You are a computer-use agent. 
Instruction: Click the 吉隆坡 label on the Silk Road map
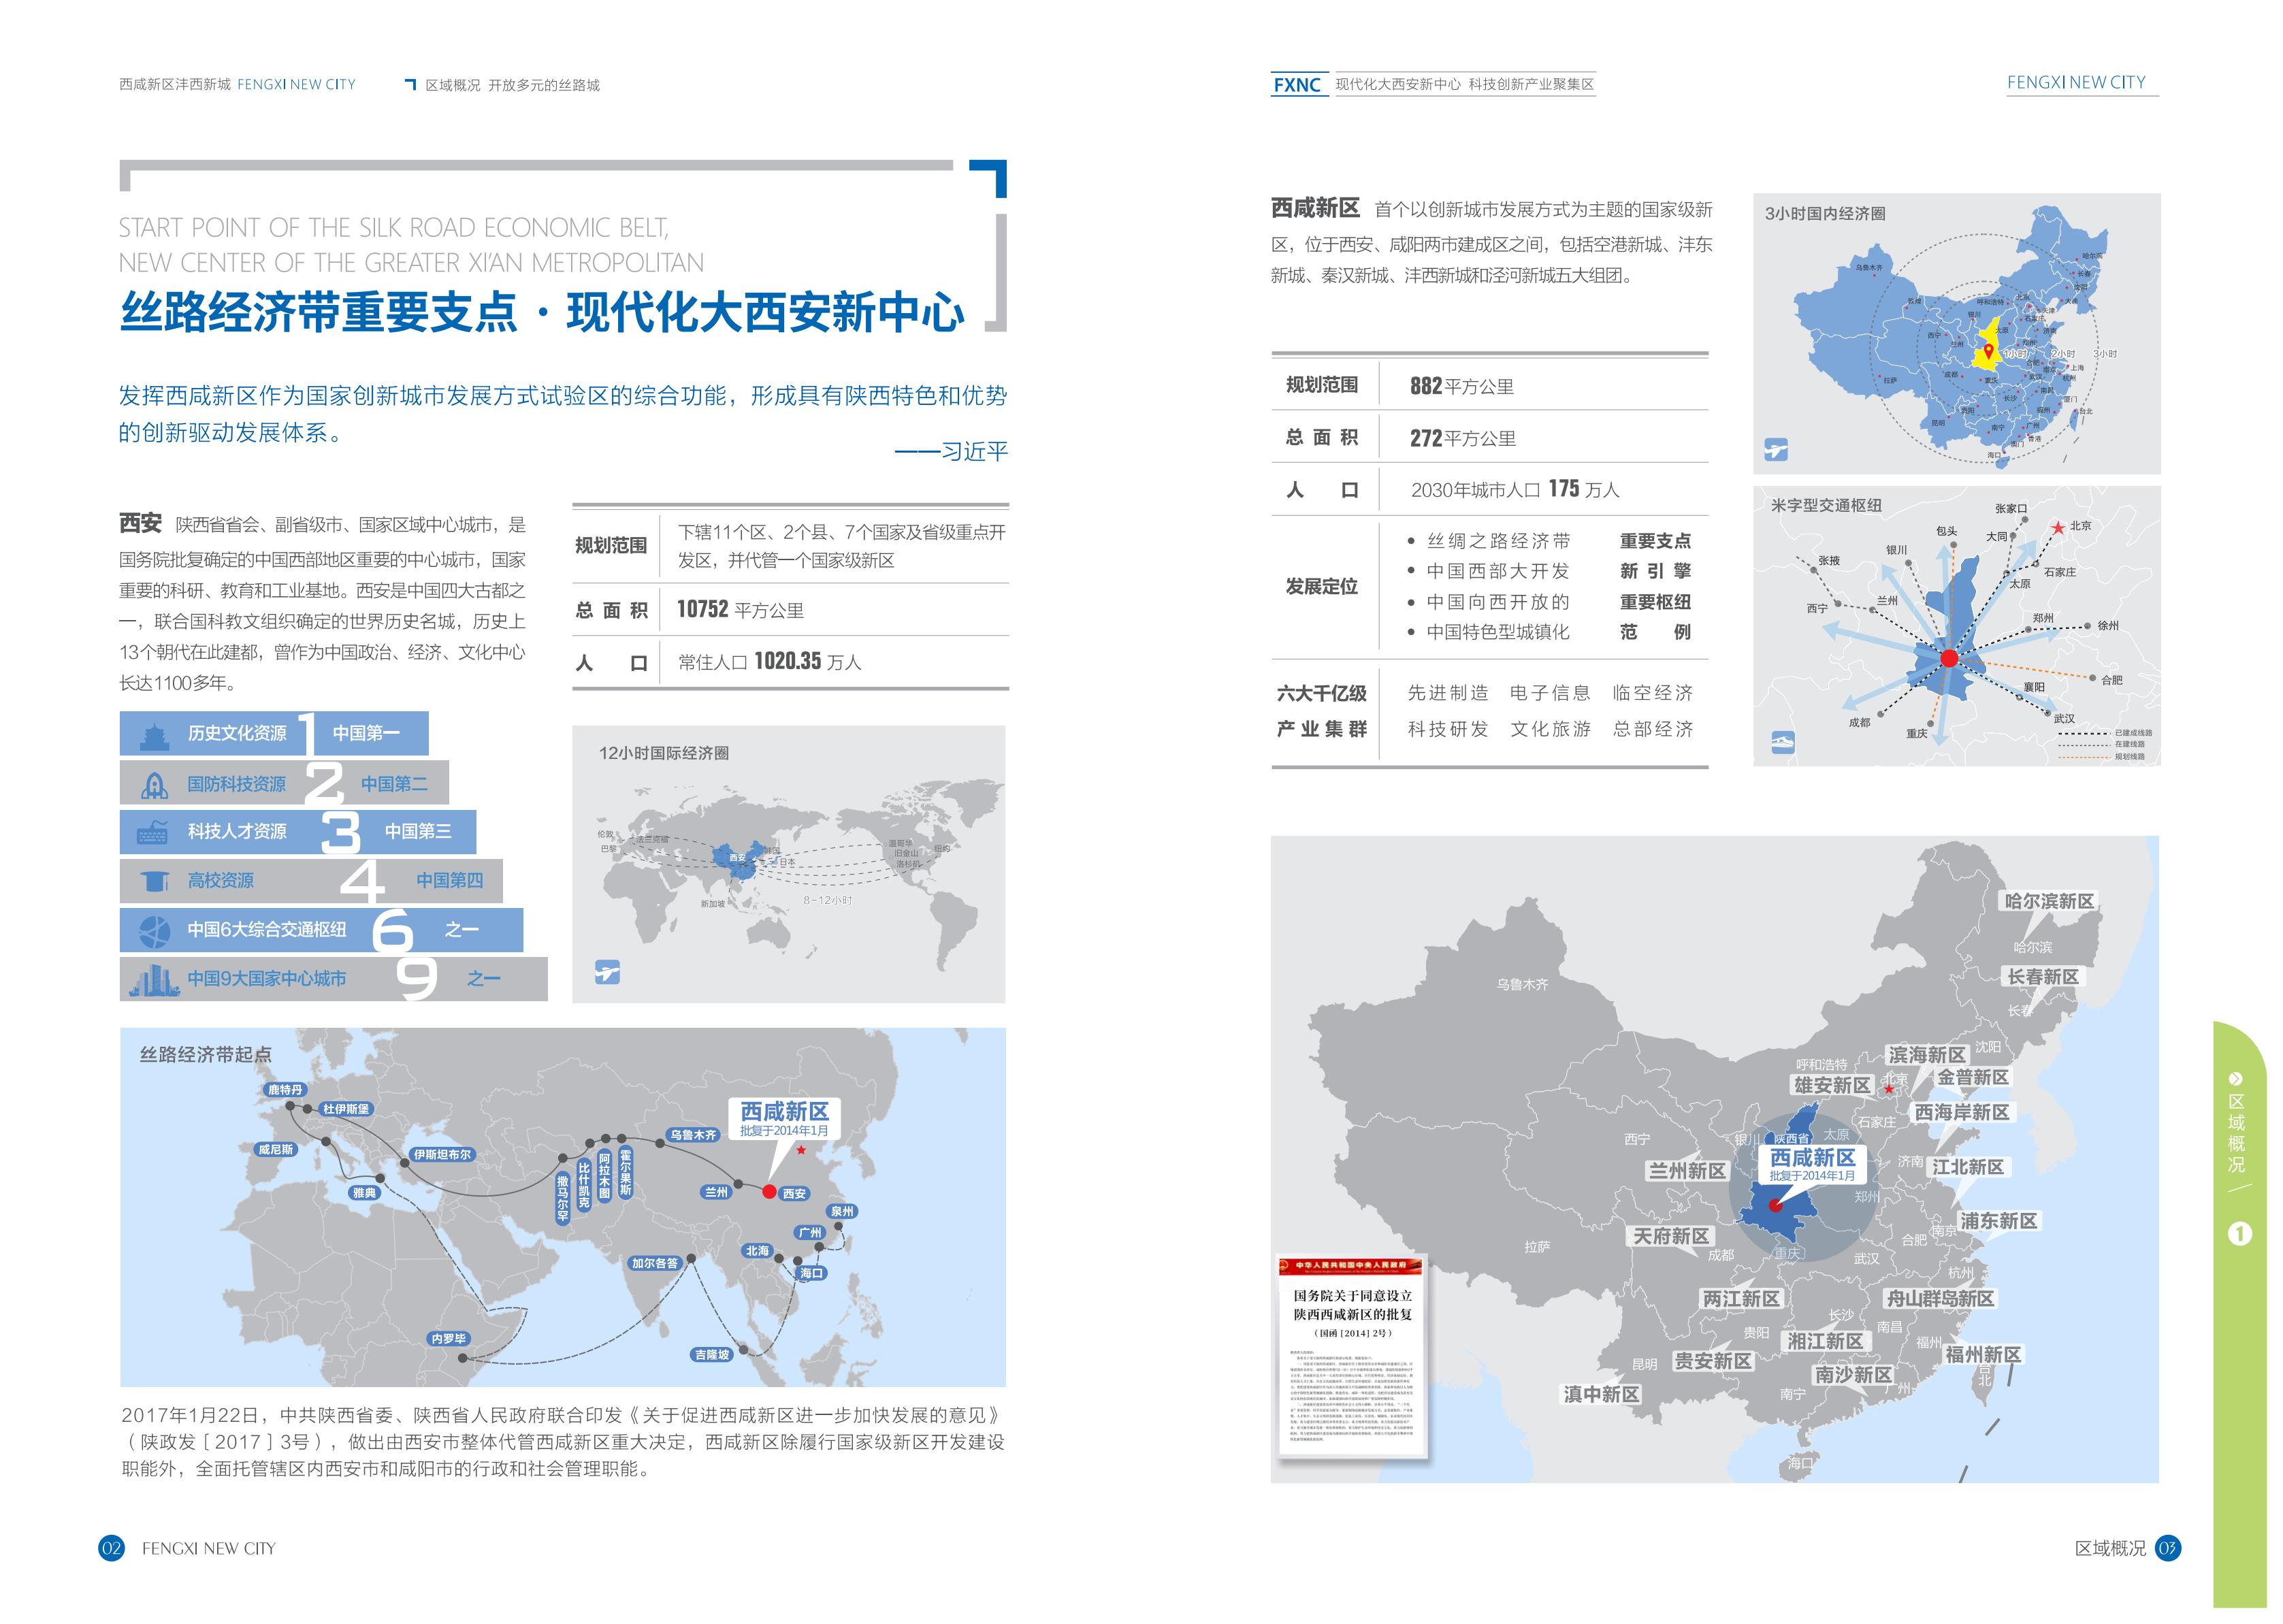712,1355
